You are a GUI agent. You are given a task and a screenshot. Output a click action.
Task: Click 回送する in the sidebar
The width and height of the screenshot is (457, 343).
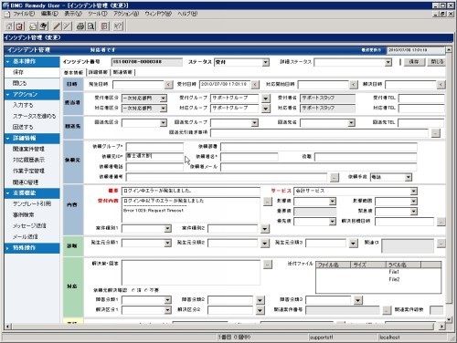point(23,127)
